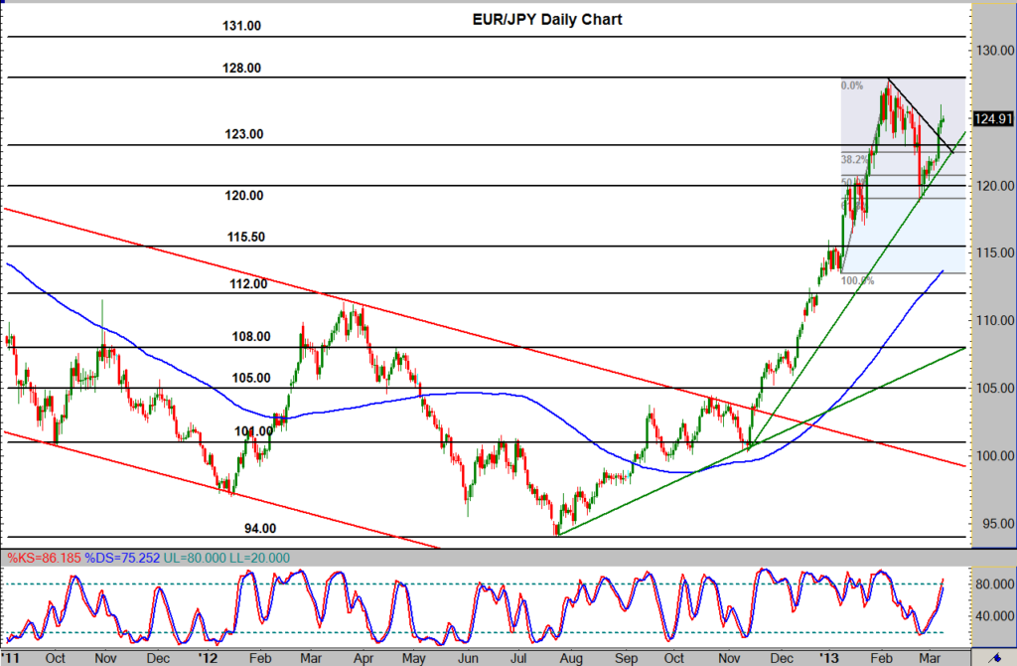The height and width of the screenshot is (666, 1017).
Task: Select the 128.00 price level label
Action: [241, 68]
